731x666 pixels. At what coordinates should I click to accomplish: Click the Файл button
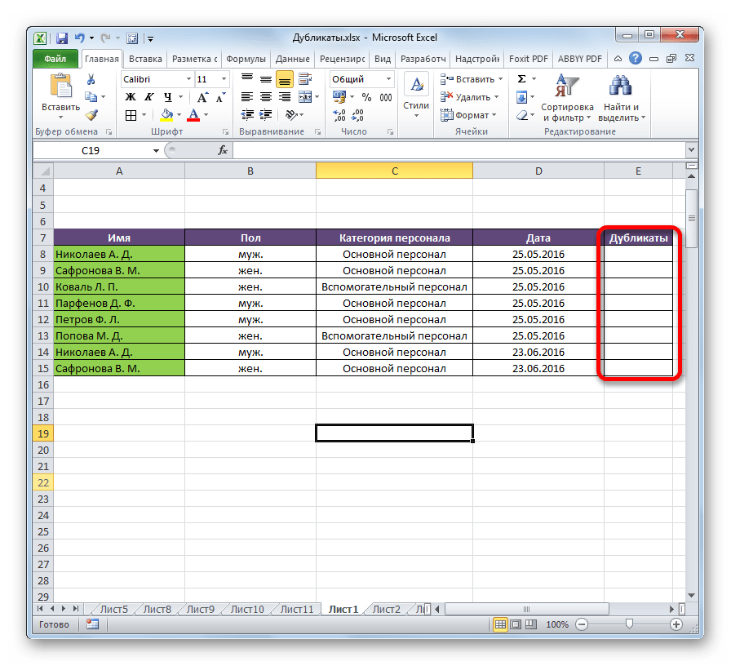[55, 59]
